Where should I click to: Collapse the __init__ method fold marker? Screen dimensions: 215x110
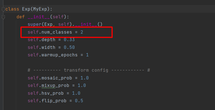tap(3, 17)
